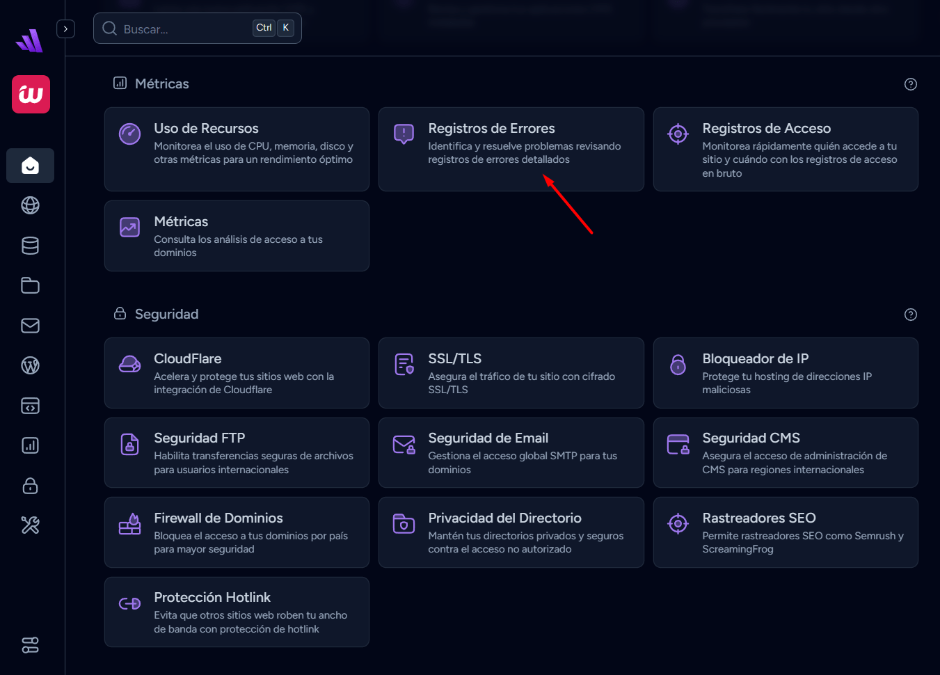This screenshot has width=940, height=675.
Task: Open Seguridad CMS
Action: (x=786, y=453)
